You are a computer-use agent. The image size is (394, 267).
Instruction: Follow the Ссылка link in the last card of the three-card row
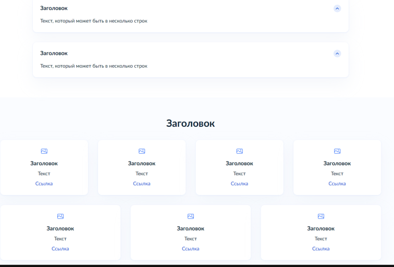tap(321, 249)
